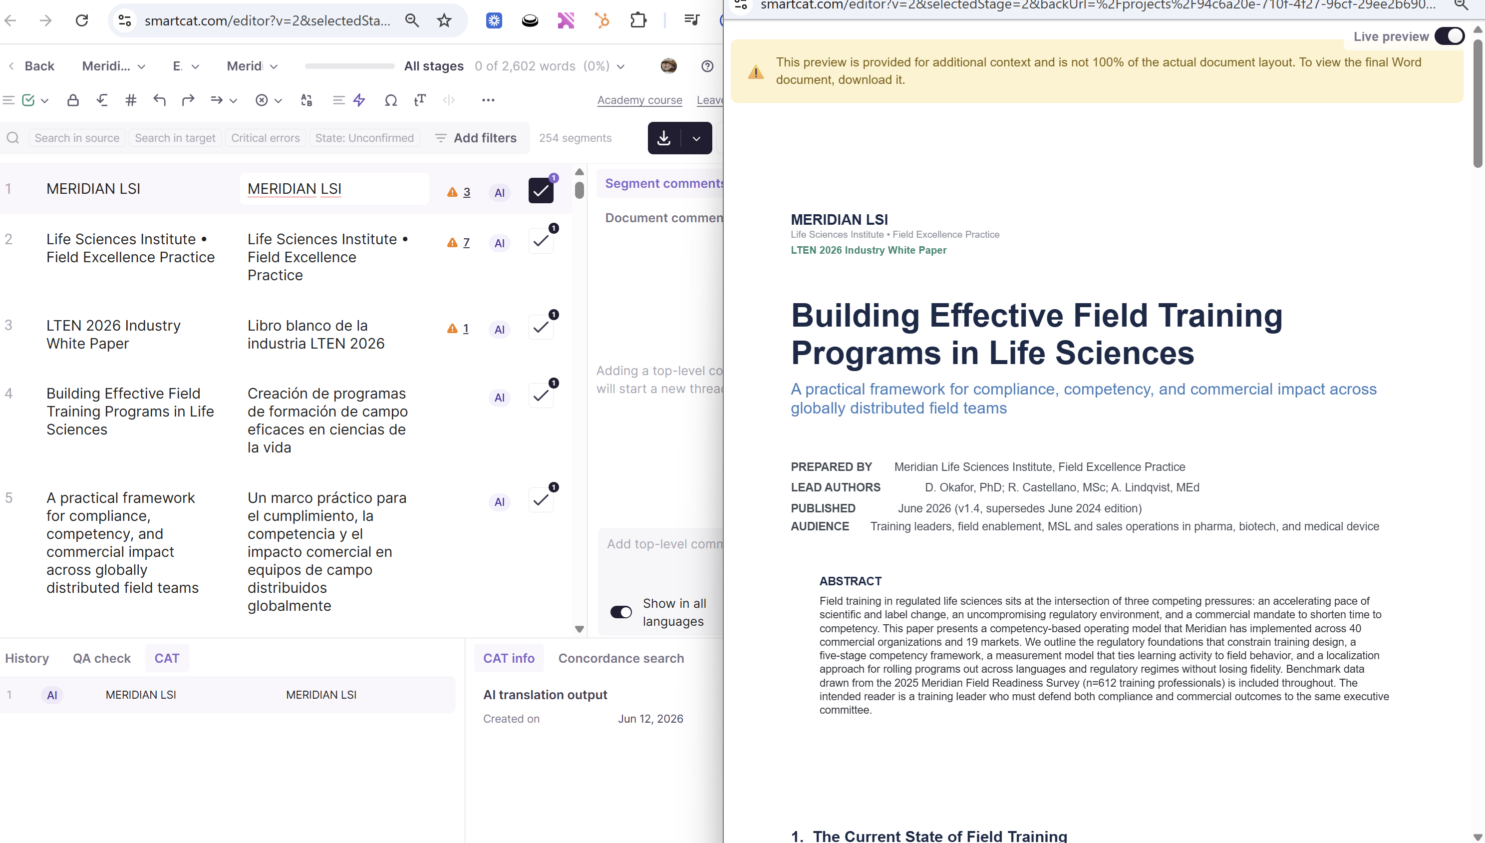This screenshot has height=843, width=1485.
Task: Expand the confirm segment dropdown arrow
Action: click(x=44, y=100)
